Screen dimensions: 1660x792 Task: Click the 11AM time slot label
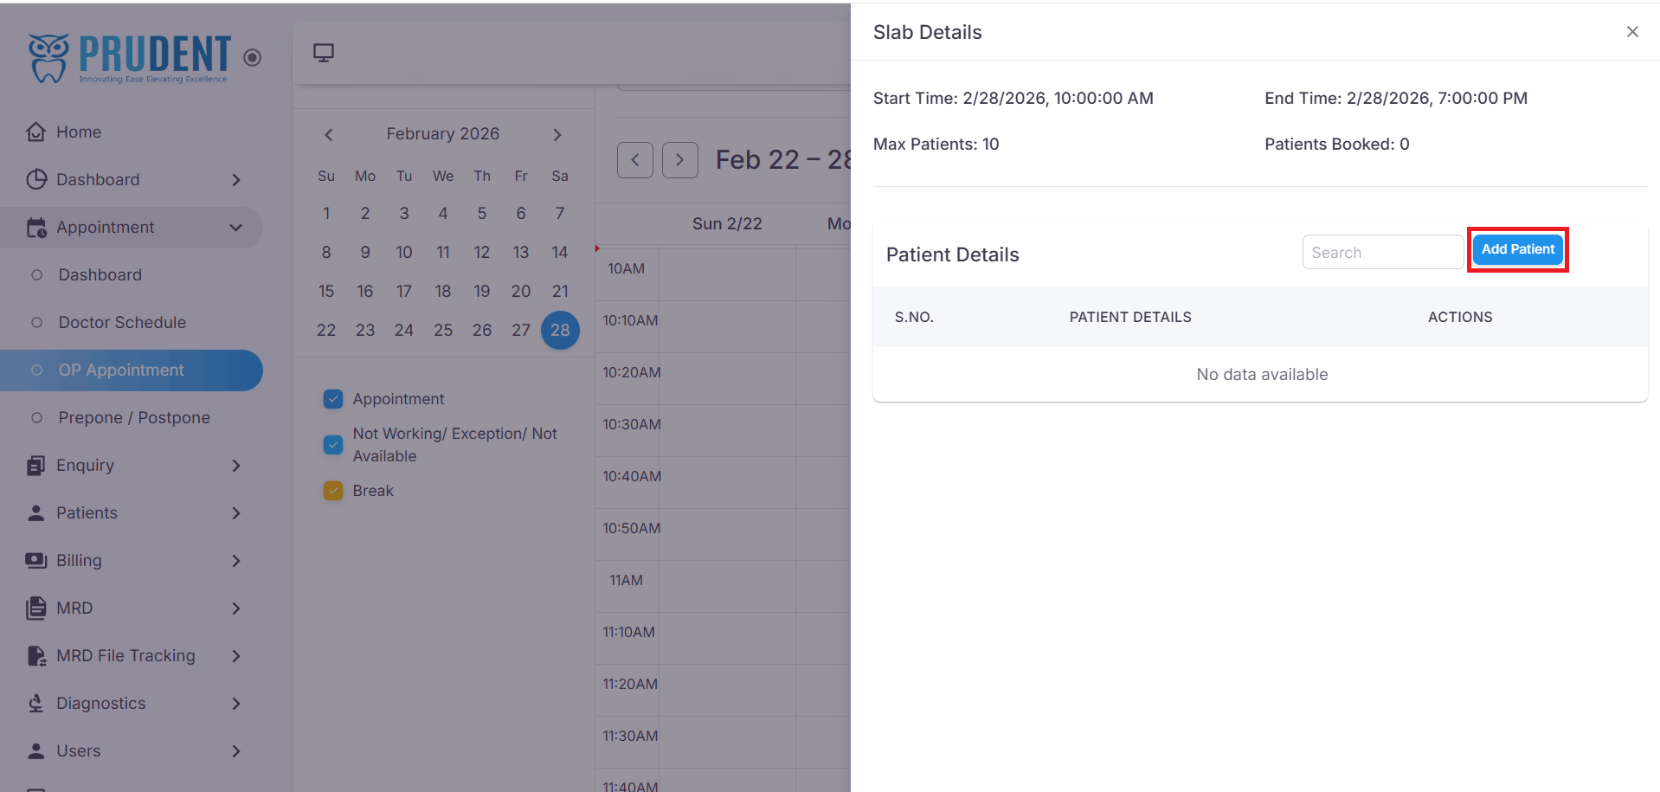[x=626, y=580]
